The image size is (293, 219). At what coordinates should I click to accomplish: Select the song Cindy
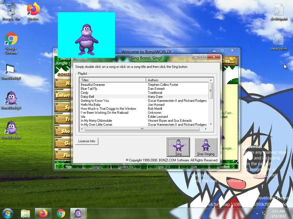[x=84, y=93]
